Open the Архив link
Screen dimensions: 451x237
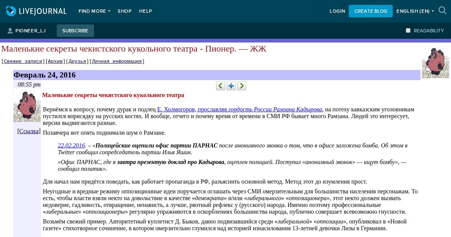[55, 61]
